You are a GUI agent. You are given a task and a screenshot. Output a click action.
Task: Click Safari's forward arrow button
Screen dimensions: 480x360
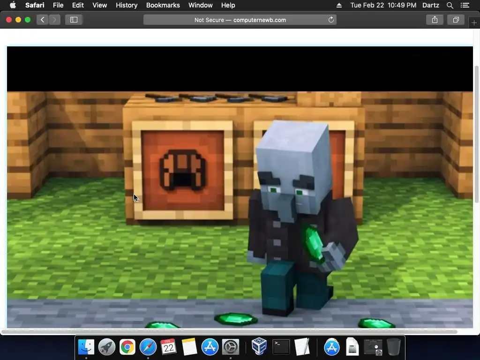click(54, 20)
